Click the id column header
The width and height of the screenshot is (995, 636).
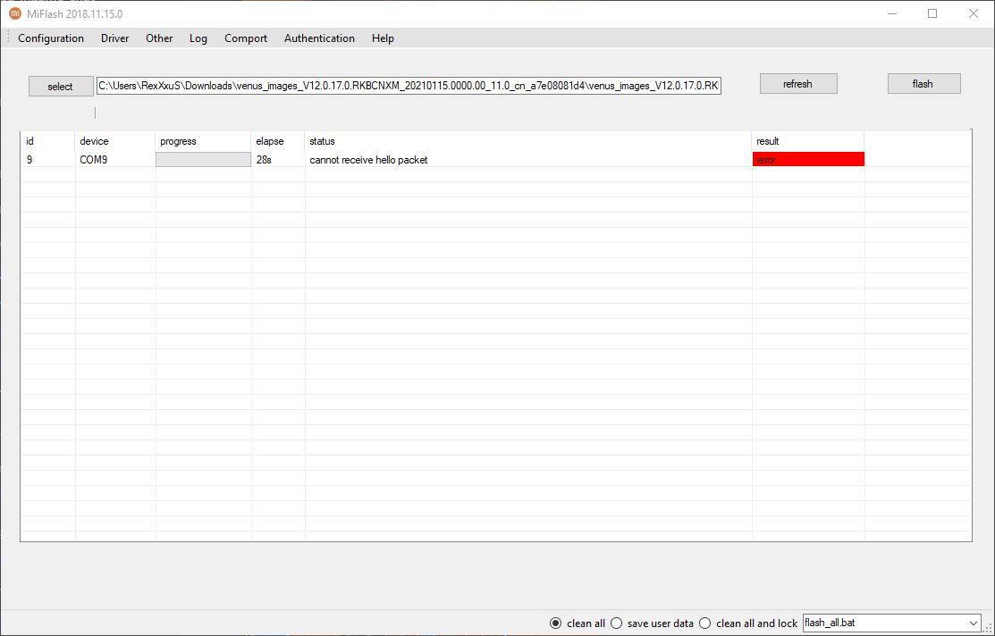(x=47, y=141)
